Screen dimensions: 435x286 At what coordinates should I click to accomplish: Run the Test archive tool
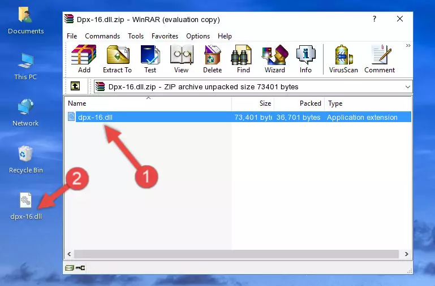tap(150, 59)
